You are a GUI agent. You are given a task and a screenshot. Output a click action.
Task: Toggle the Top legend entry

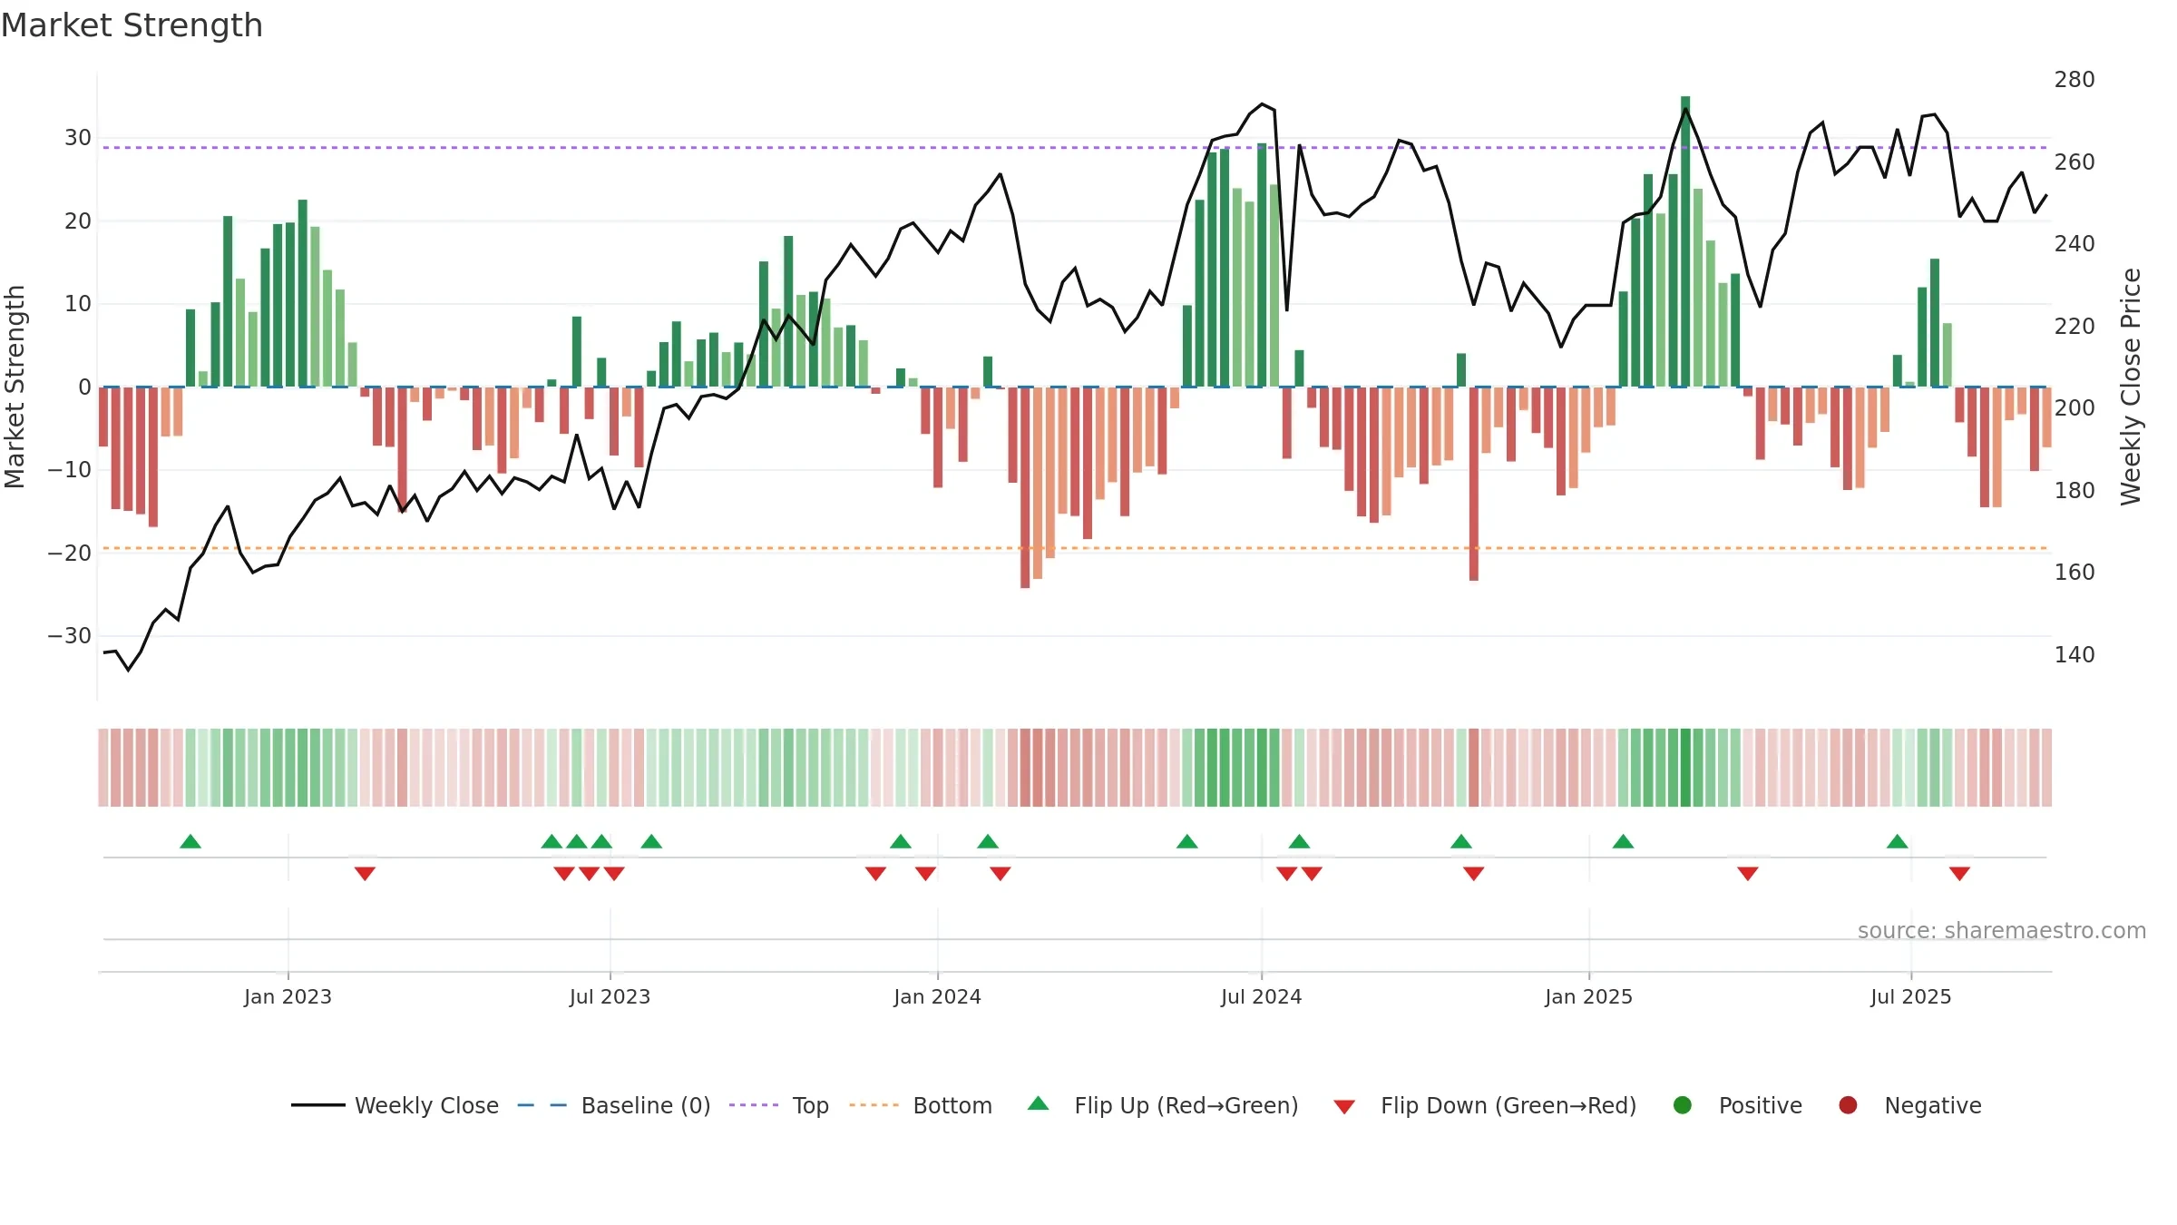pyautogui.click(x=779, y=1105)
